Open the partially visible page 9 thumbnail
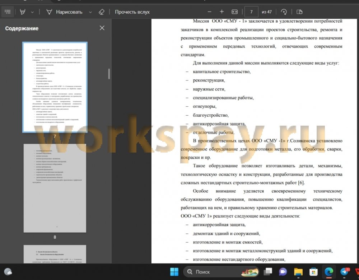The image size is (359, 280). 55,254
